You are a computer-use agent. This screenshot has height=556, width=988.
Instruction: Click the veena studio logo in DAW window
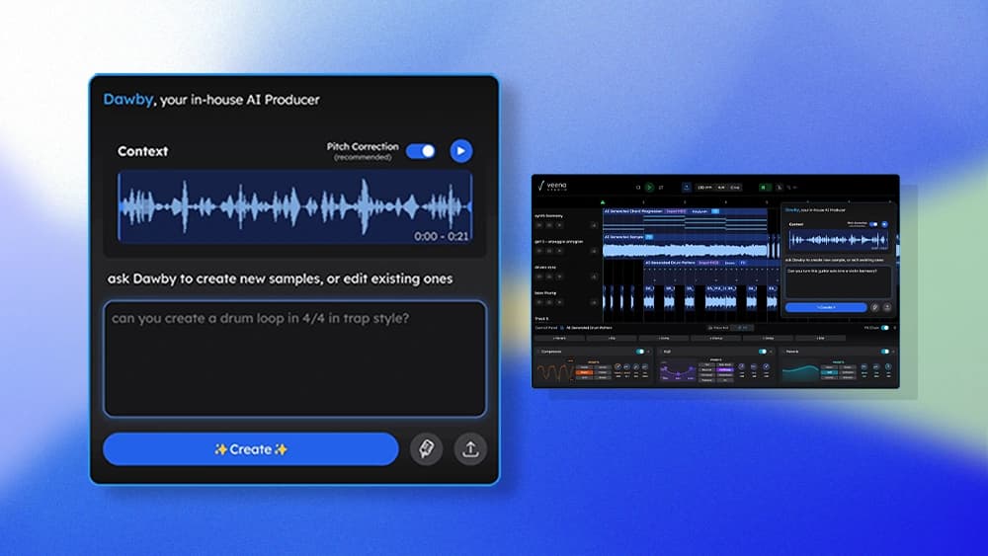[x=552, y=187]
